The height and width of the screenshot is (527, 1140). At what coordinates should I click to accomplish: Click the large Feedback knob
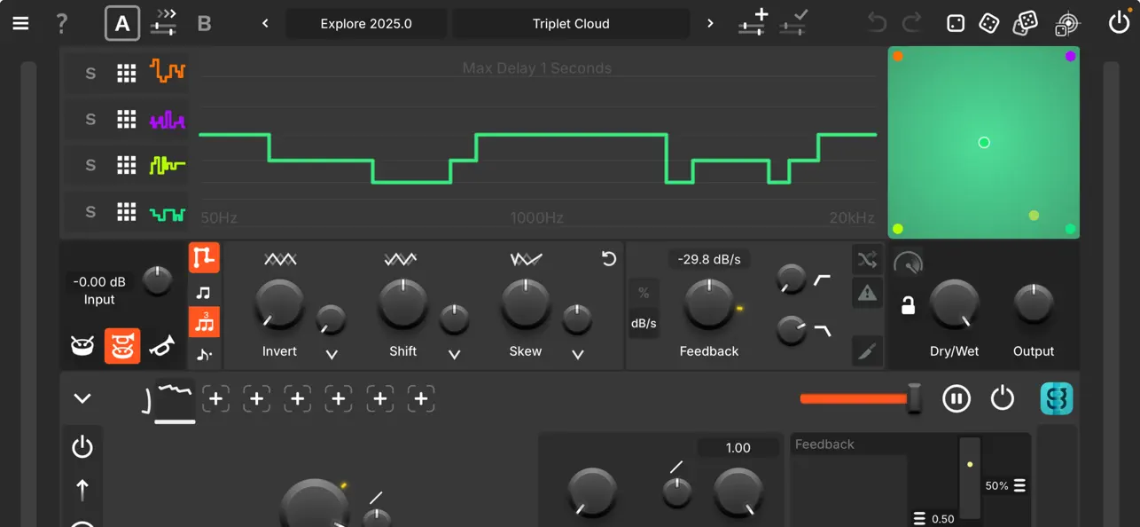pos(708,304)
